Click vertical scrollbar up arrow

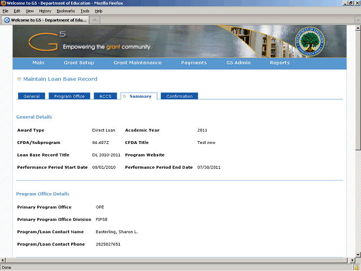coord(358,28)
